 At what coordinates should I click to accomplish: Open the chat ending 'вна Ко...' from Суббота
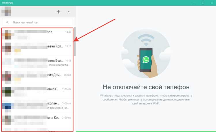click(x=37, y=120)
